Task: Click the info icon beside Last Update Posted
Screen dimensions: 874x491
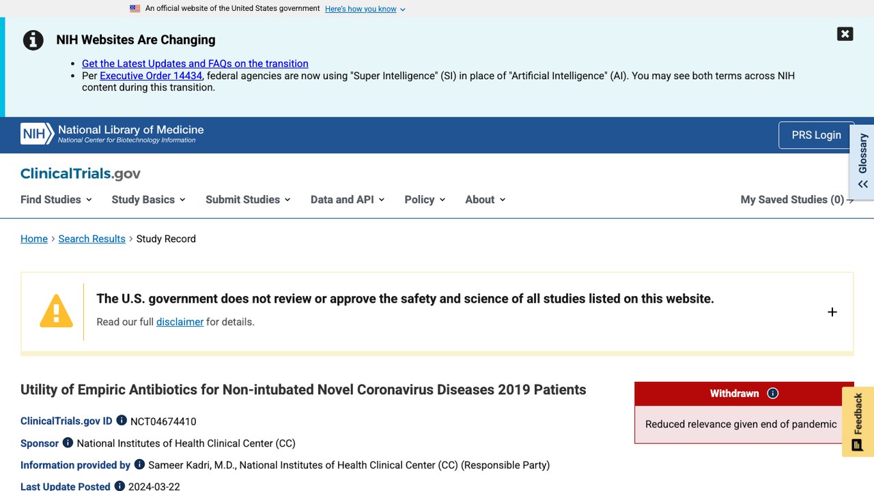Action: [x=119, y=486]
